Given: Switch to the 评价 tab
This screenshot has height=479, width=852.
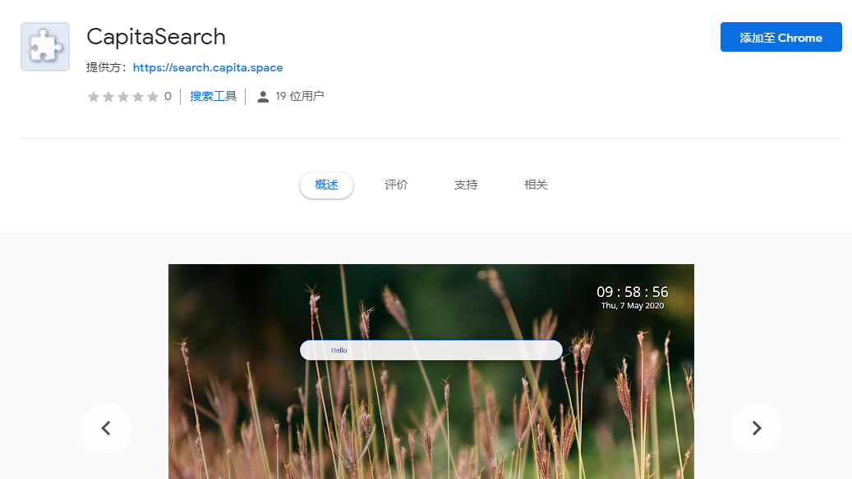Looking at the screenshot, I should pyautogui.click(x=396, y=185).
